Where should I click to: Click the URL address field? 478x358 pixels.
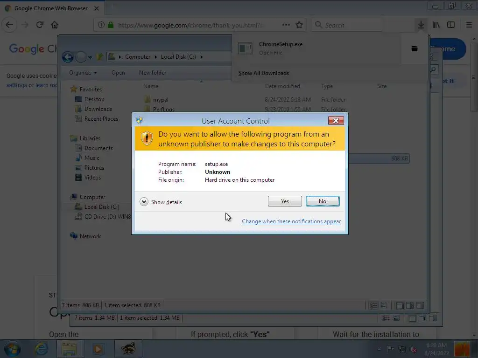tap(190, 25)
